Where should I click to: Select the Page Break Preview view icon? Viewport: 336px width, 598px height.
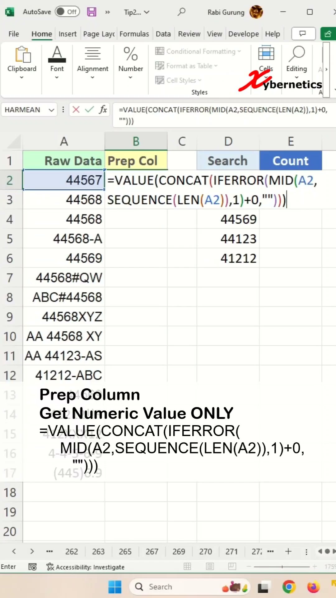click(232, 567)
